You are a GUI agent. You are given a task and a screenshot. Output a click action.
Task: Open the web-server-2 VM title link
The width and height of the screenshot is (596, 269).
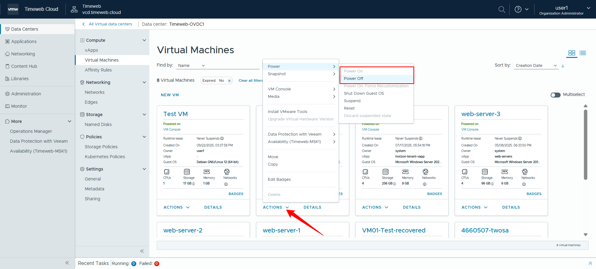(183, 230)
